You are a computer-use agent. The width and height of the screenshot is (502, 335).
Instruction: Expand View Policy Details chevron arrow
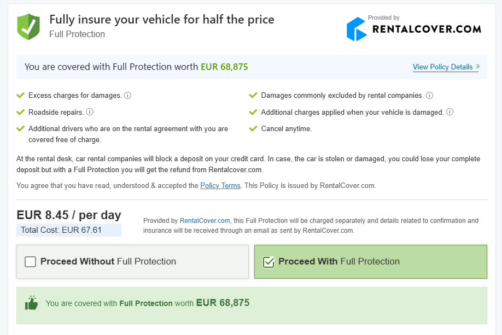click(477, 67)
